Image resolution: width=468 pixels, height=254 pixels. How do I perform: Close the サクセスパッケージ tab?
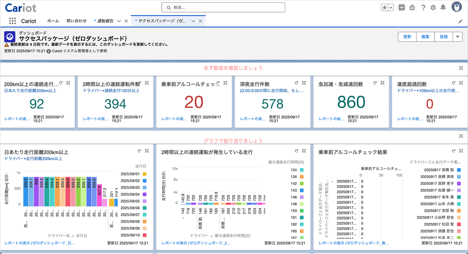pos(200,21)
